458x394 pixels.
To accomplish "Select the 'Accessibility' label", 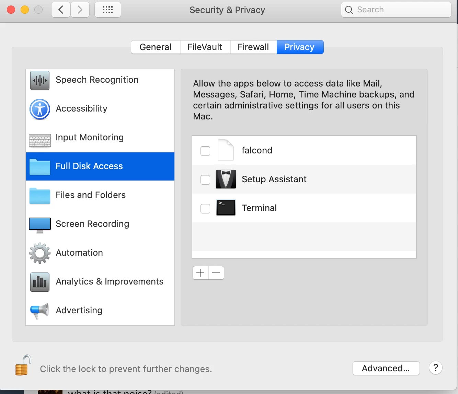I will click(x=82, y=108).
